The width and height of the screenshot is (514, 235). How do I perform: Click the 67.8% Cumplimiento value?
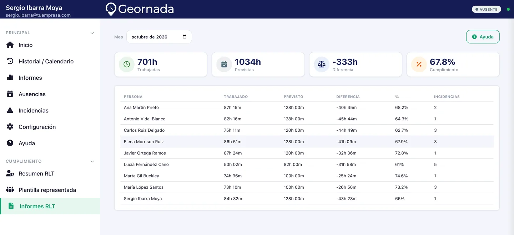(x=443, y=62)
